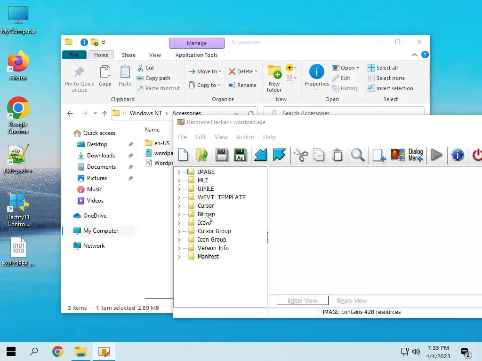This screenshot has height=361, width=482.
Task: Add a new resource with the blank page plus icon
Action: [379, 155]
